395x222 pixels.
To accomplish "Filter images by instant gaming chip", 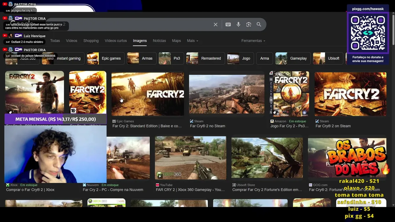I will pos(63,58).
